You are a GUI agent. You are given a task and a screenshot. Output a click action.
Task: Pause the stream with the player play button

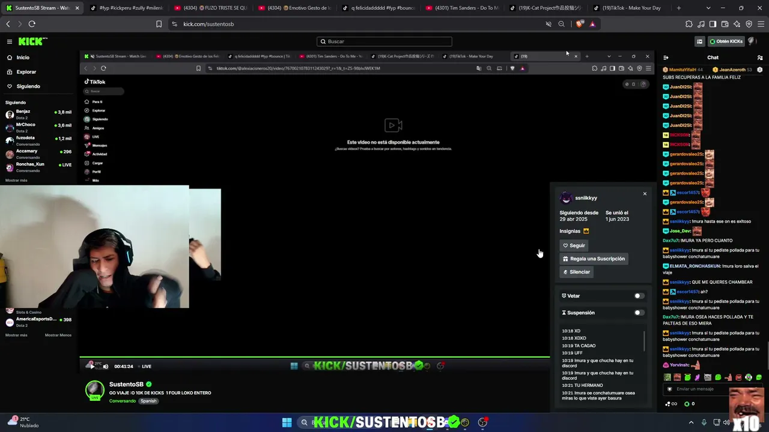(92, 366)
